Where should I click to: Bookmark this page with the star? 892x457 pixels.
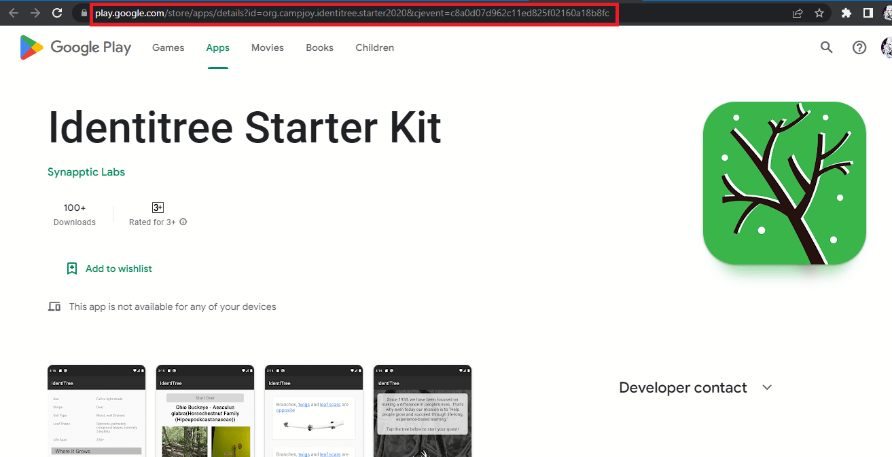tap(819, 13)
